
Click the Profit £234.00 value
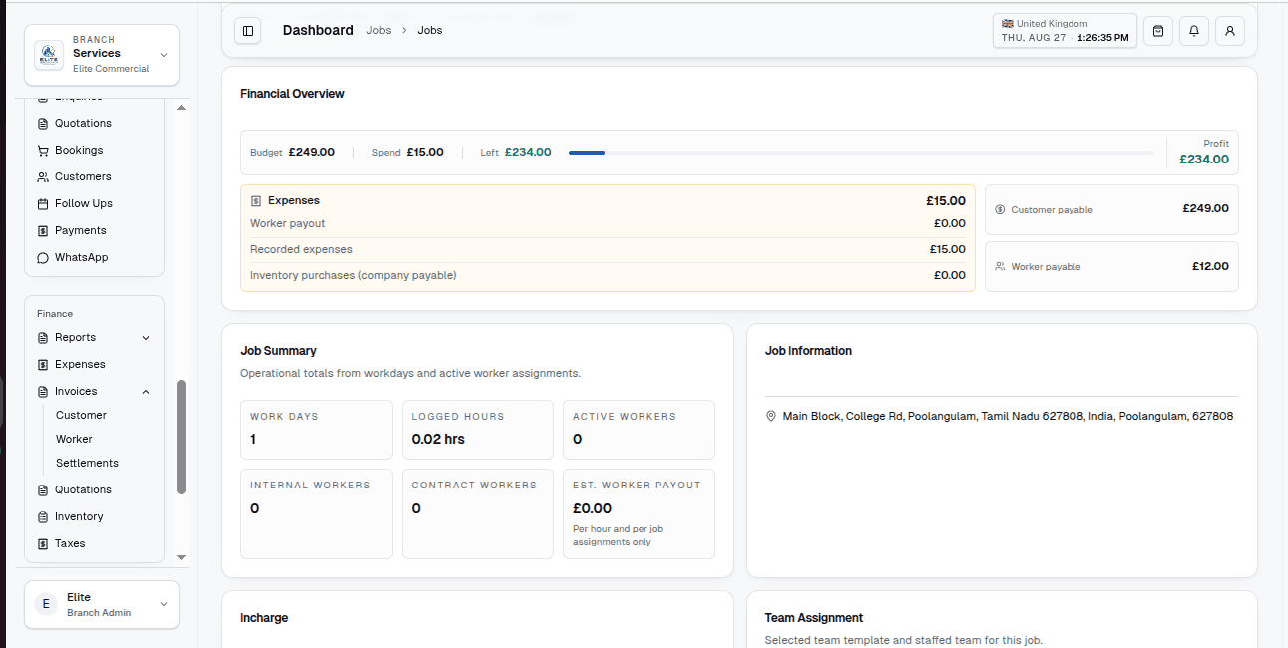pyautogui.click(x=1204, y=160)
